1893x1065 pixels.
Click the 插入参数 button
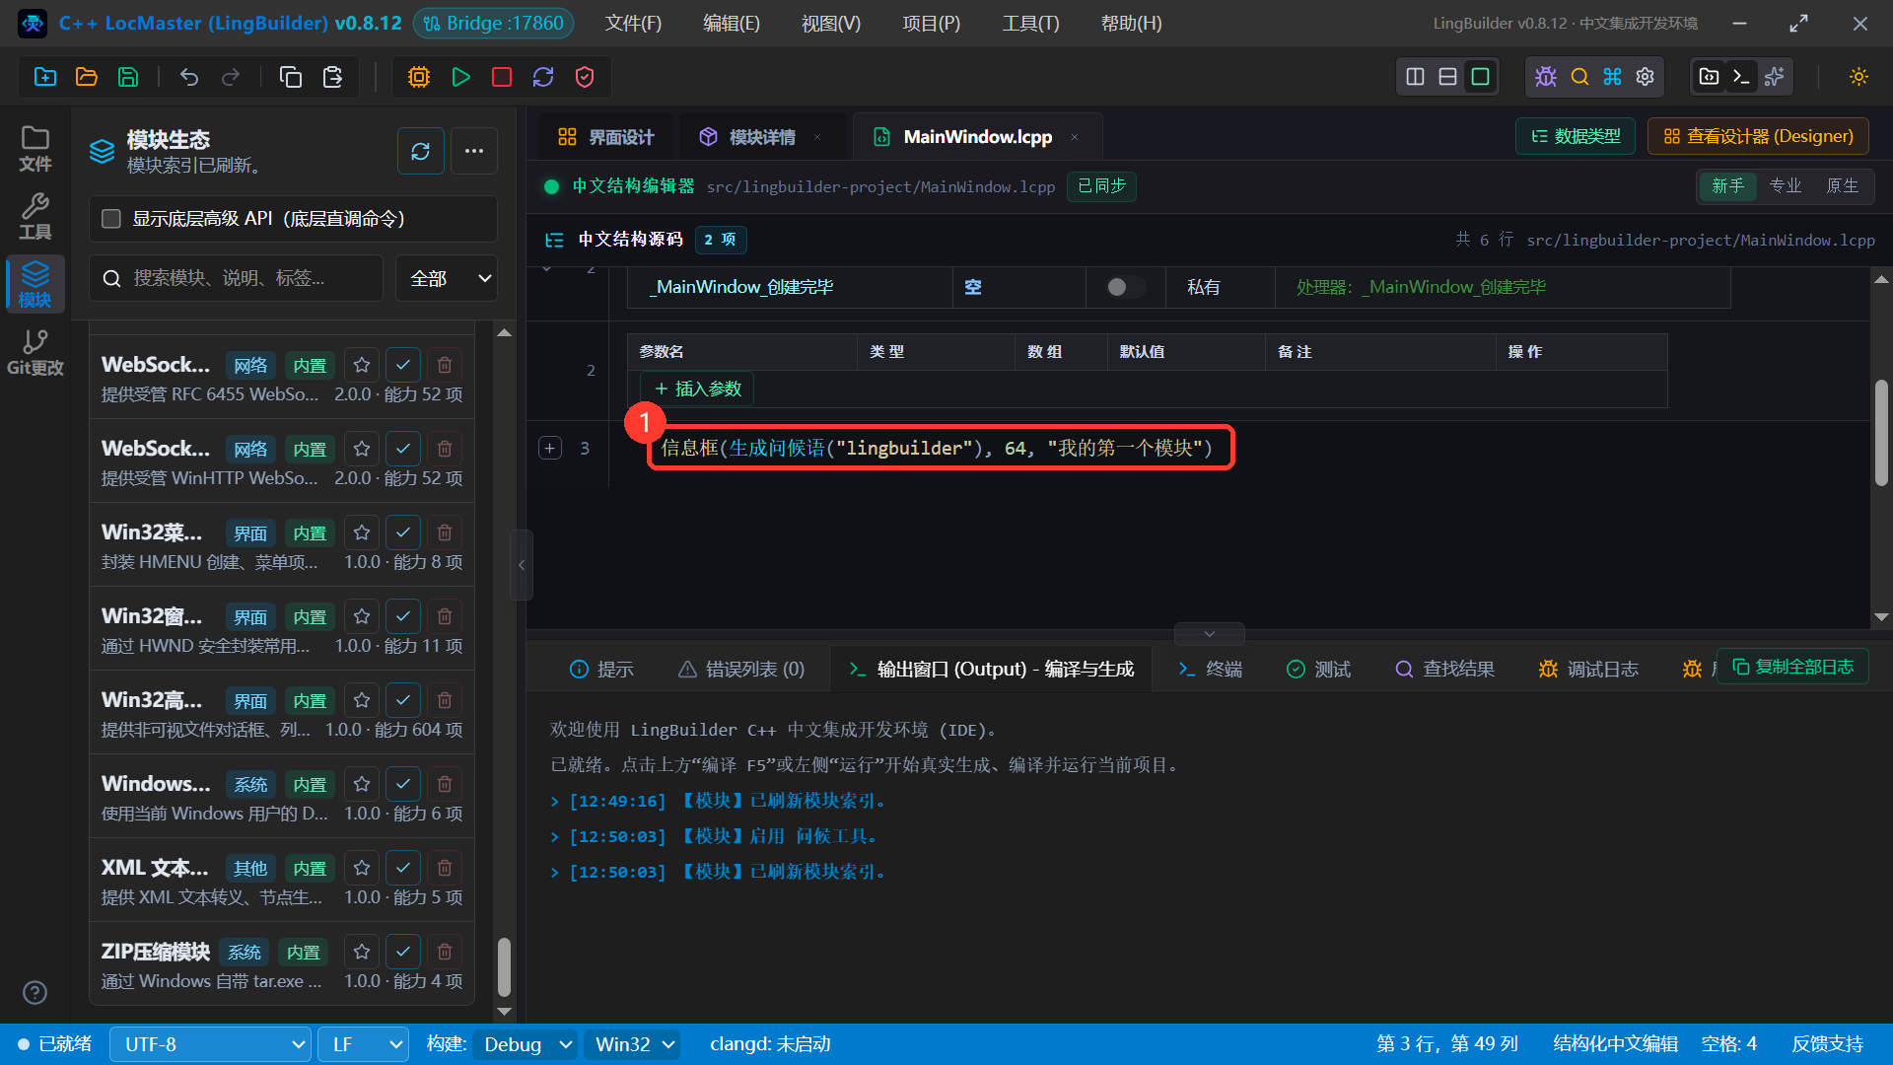[697, 389]
